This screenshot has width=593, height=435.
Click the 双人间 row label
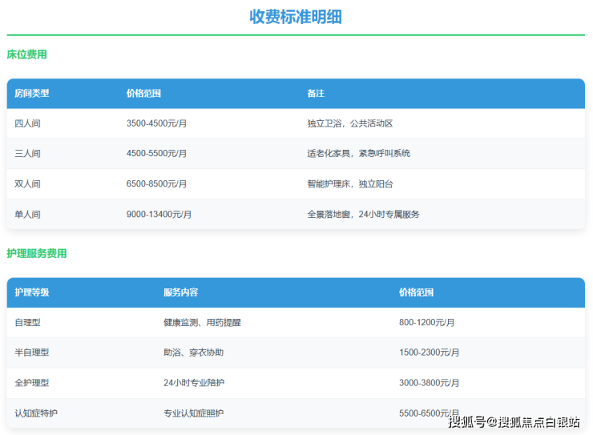coord(27,183)
